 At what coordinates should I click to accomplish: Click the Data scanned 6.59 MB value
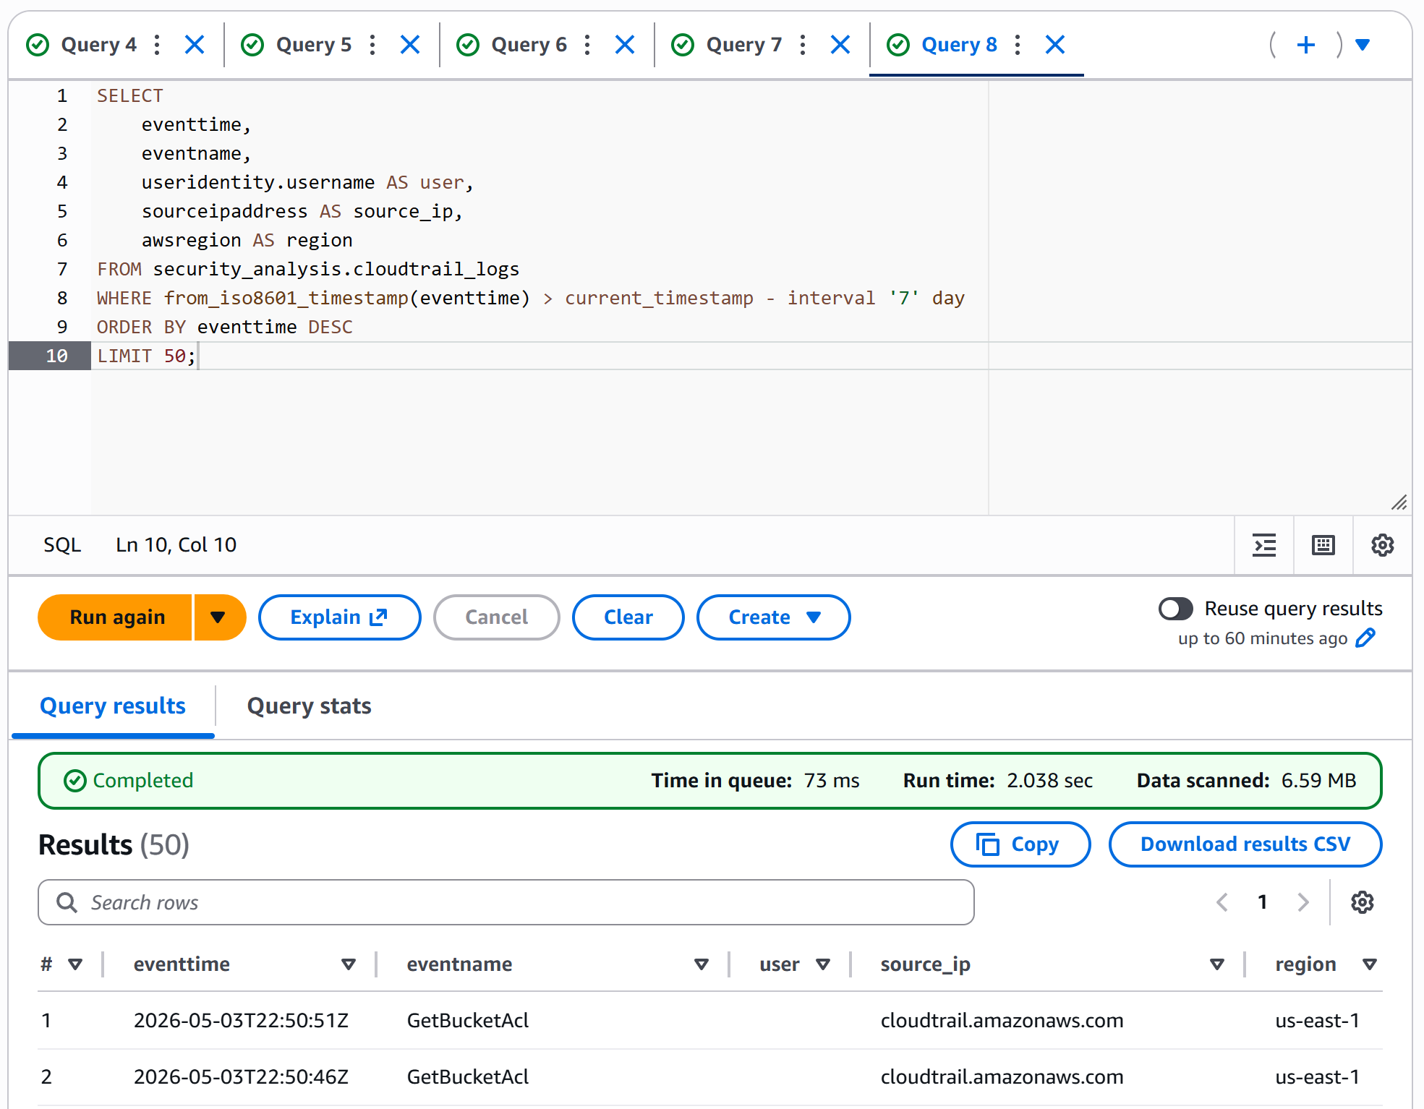[1318, 781]
